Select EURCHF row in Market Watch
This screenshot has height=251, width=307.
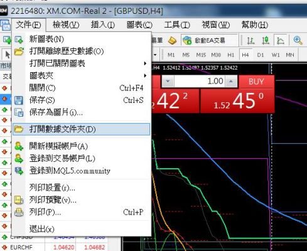[x=55, y=247]
